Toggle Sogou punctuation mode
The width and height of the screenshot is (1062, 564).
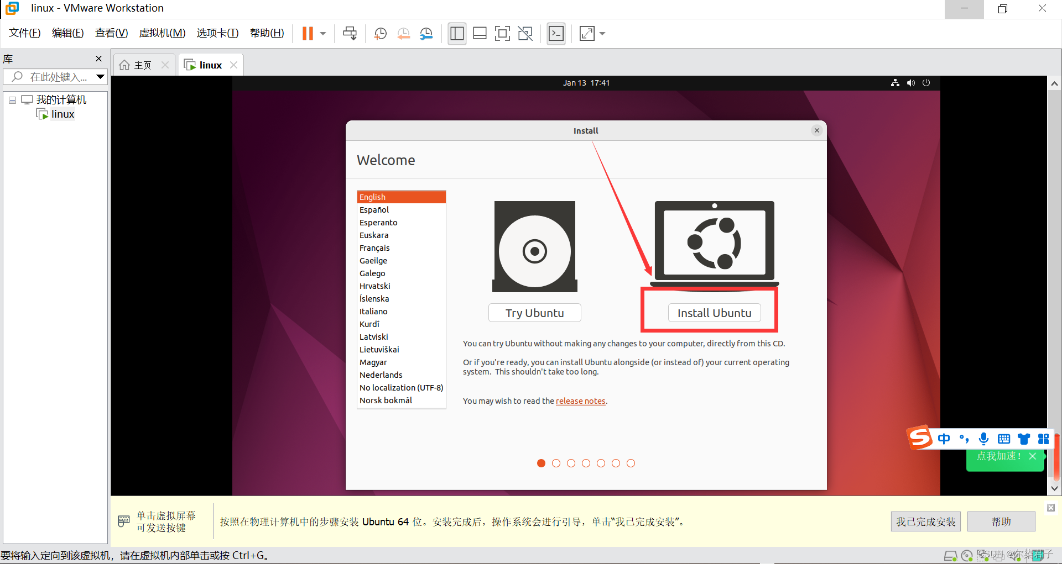click(964, 439)
